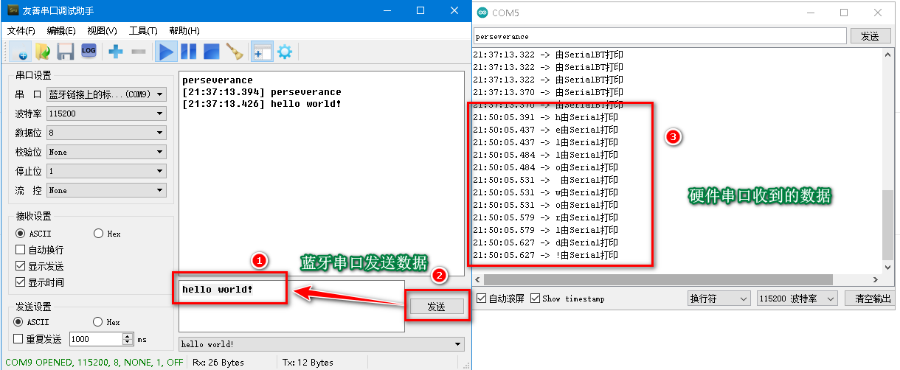The image size is (900, 370).
Task: Click the Rx: 26 Bytes status entry
Action: 218,362
